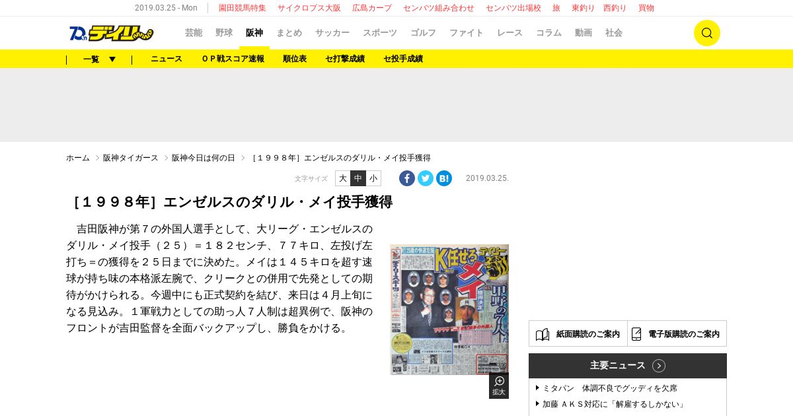This screenshot has height=416, width=793.
Task: Go to 阪神タイガース breadcrumb
Action: coord(131,158)
